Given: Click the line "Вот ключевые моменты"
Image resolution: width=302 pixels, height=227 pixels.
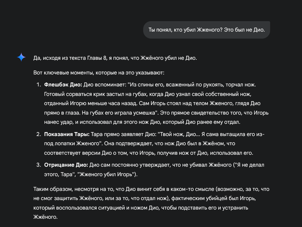Looking at the screenshot, I should pyautogui.click(x=99, y=73).
